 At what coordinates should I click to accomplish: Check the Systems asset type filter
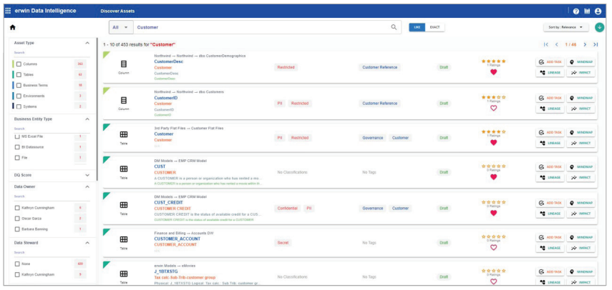[x=19, y=106]
